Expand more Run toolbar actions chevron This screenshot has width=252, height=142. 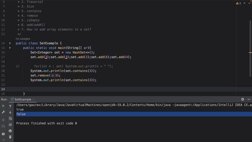(3, 140)
